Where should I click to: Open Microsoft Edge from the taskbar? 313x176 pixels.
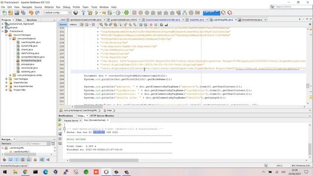click(x=45, y=172)
